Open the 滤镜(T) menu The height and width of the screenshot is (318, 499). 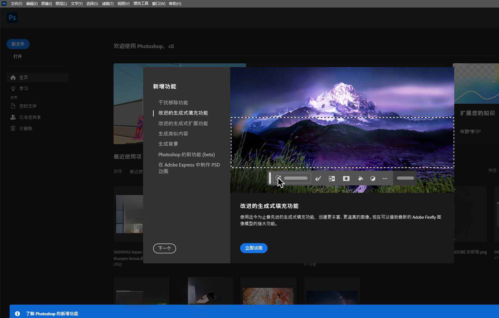click(108, 4)
